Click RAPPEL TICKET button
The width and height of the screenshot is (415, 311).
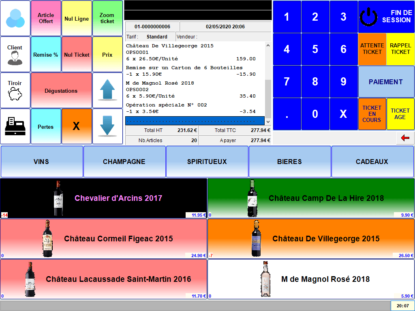click(400, 49)
